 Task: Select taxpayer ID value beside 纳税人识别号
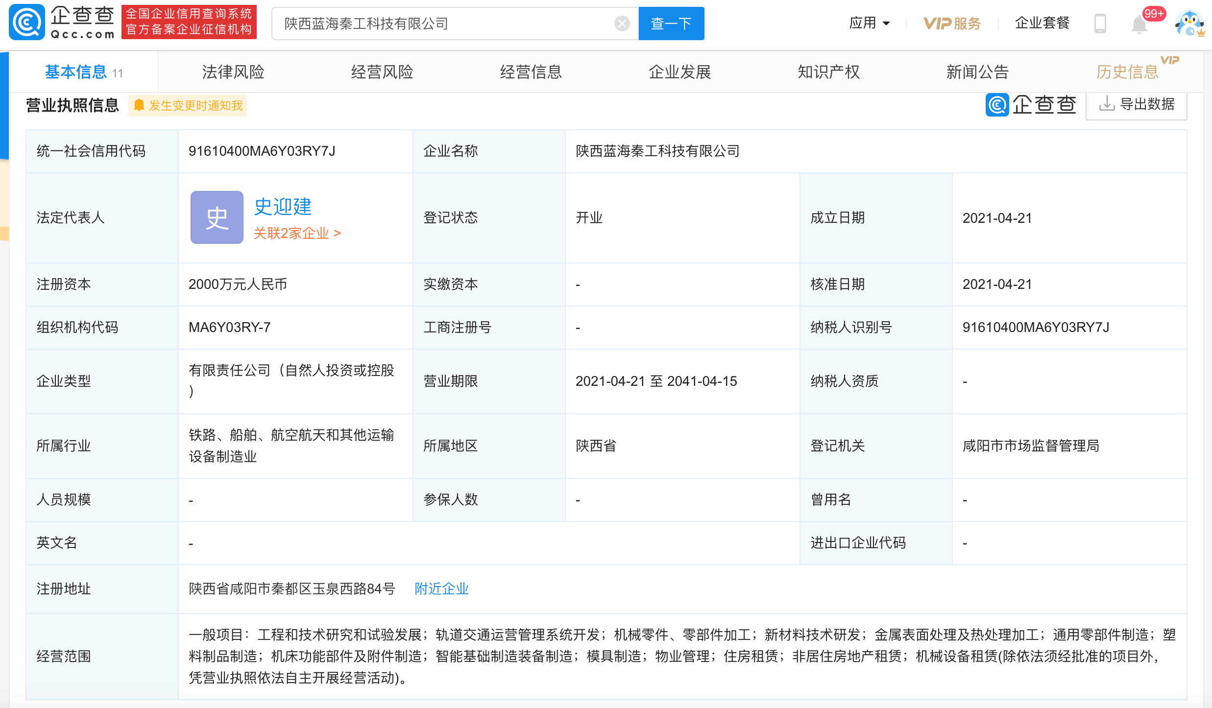pos(1036,327)
